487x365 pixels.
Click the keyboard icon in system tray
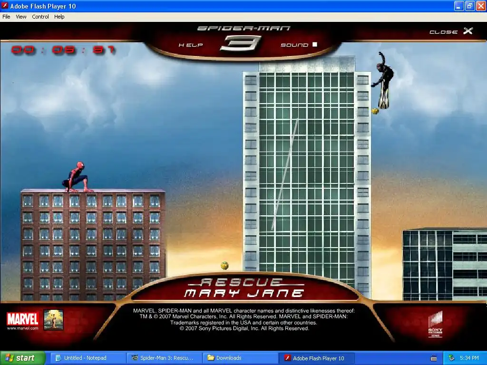(434, 358)
